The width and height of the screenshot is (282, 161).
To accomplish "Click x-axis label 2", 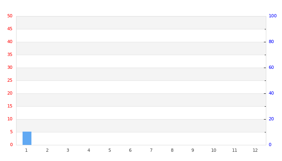I will click(47, 151).
